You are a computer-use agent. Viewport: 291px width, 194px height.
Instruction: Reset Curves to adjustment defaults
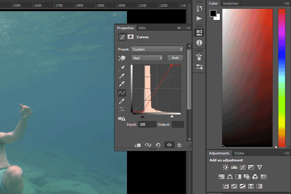tap(158, 145)
